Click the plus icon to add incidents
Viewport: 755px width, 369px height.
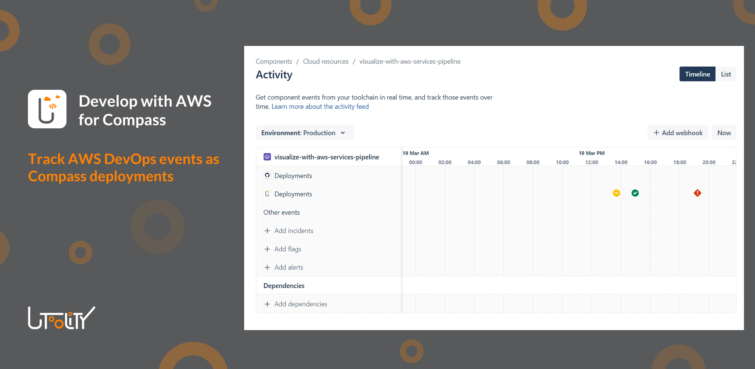267,230
